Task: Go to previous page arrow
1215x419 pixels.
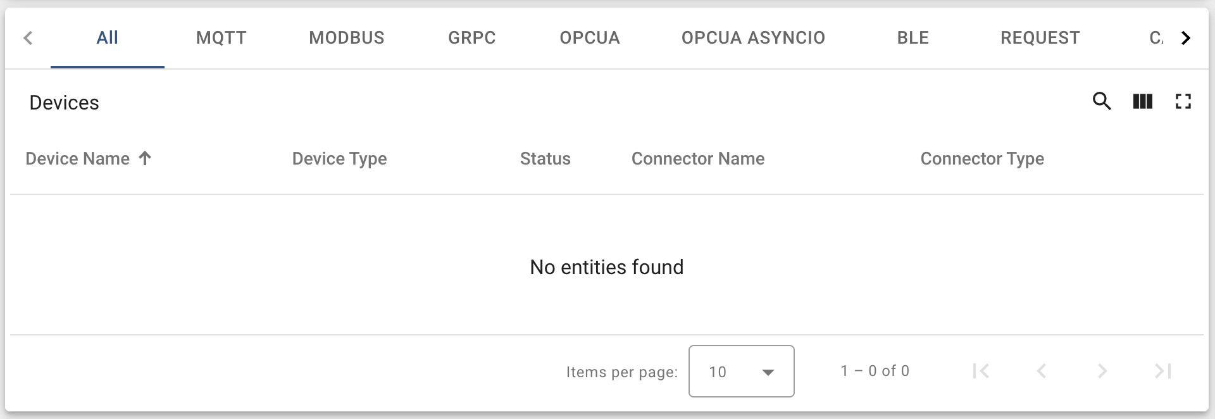Action: [1041, 371]
